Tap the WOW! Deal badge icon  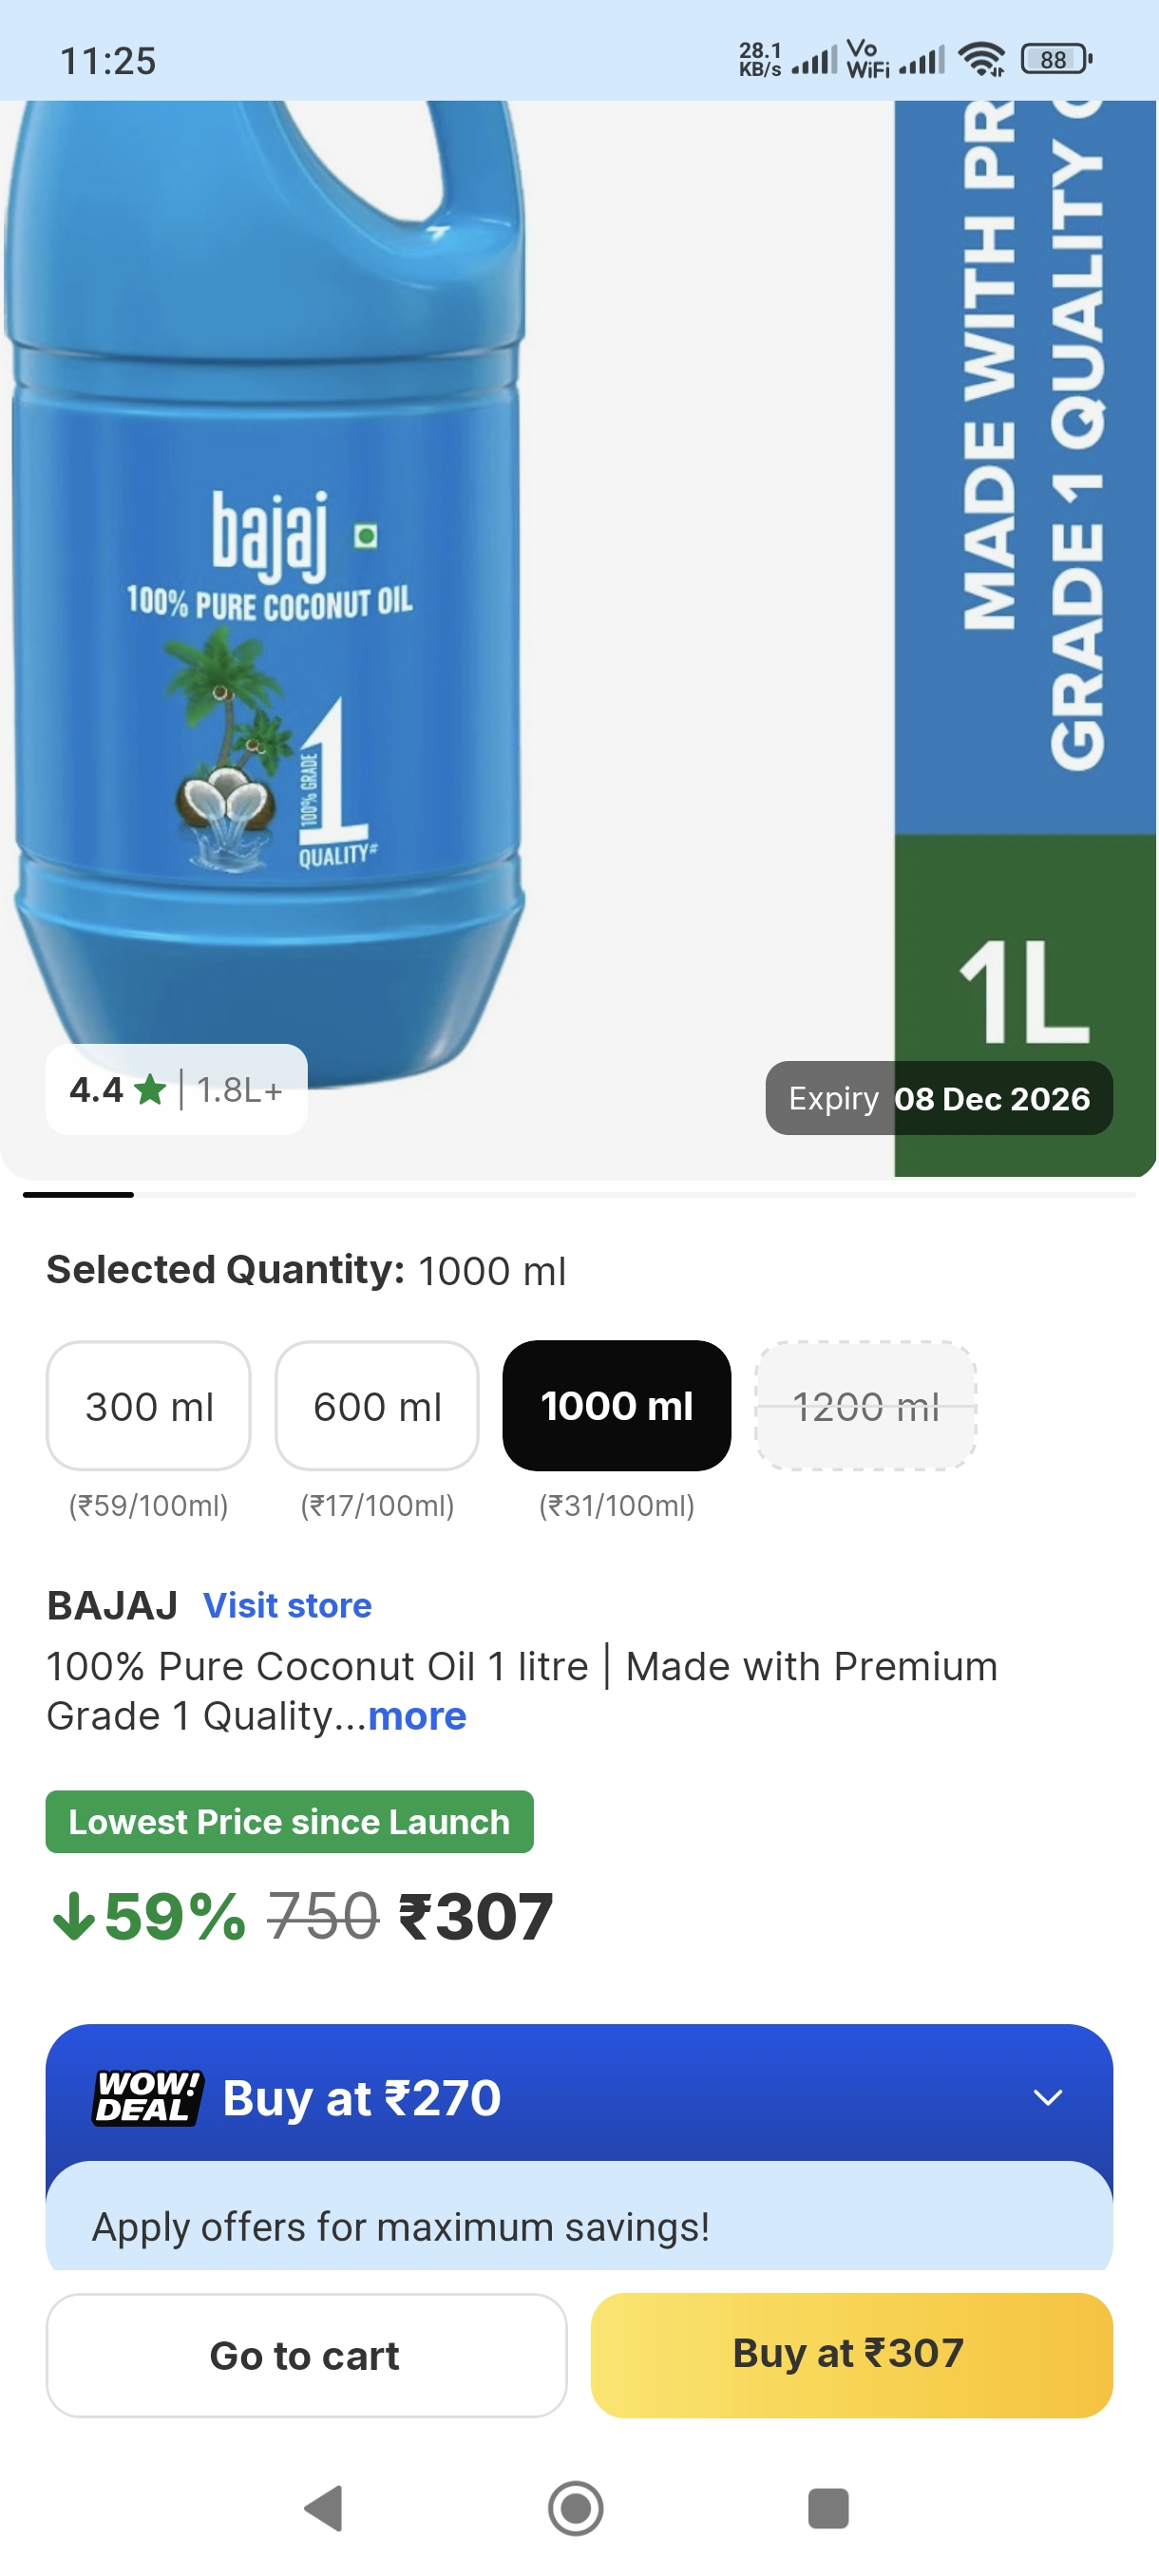coord(147,2097)
